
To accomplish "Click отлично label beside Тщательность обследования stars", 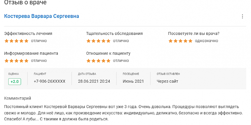I will tap(121, 41).
